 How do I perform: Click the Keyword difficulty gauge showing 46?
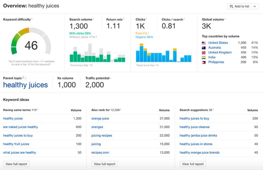pos(31,41)
